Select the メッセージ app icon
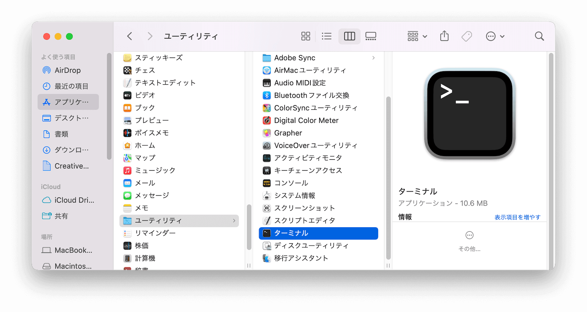This screenshot has width=587, height=312. pos(127,195)
